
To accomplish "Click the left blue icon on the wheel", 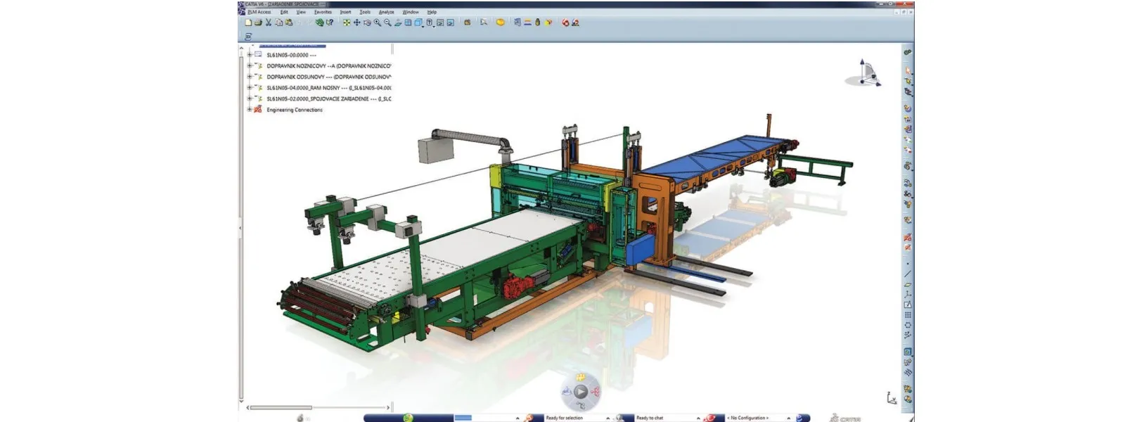I will tap(567, 392).
